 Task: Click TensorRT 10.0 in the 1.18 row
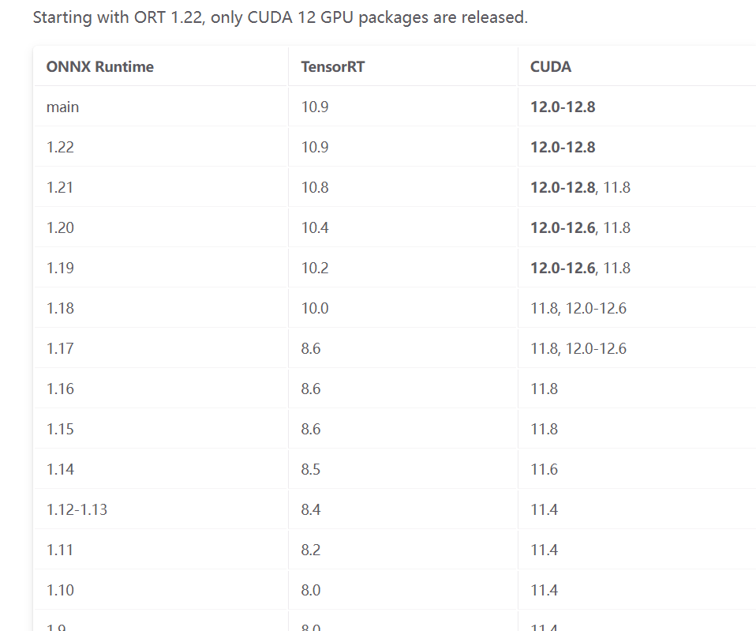pyautogui.click(x=315, y=308)
